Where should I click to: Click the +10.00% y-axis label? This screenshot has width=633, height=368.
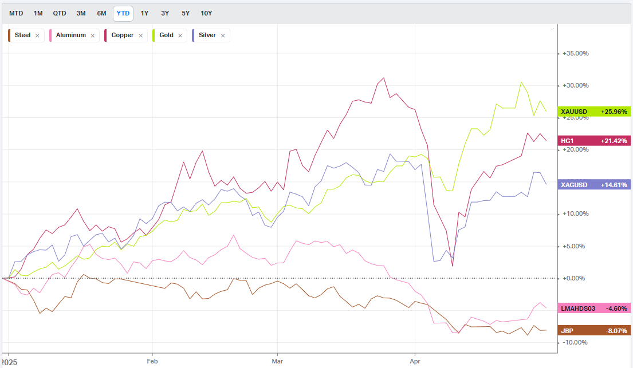tap(575, 214)
